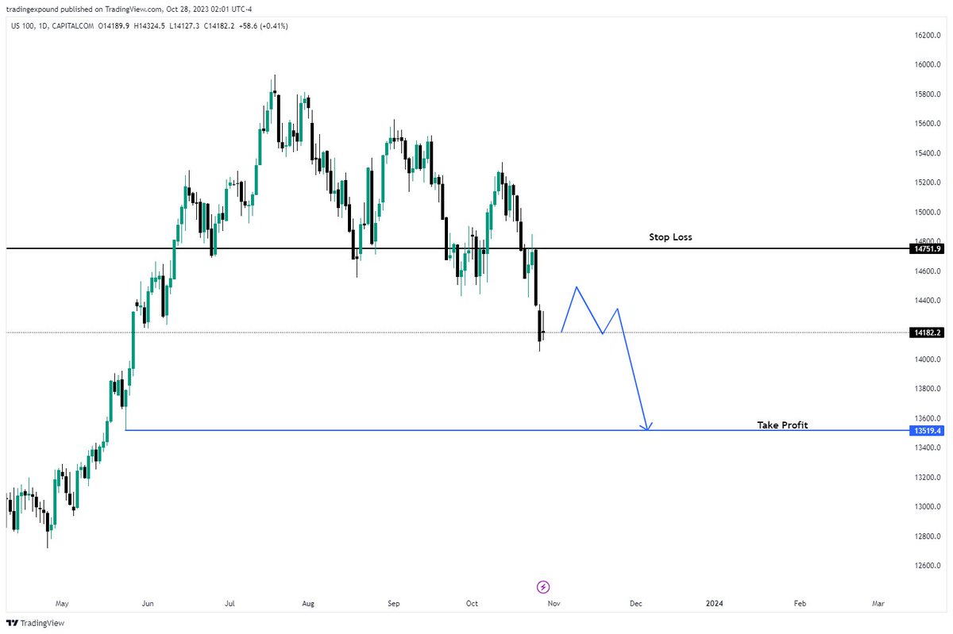Click the US 100 symbol title
The image size is (953, 634).
coord(23,26)
